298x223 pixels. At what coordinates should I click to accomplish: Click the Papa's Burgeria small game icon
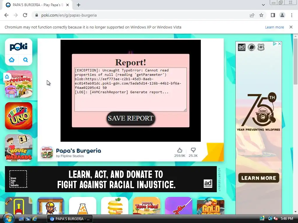click(47, 152)
